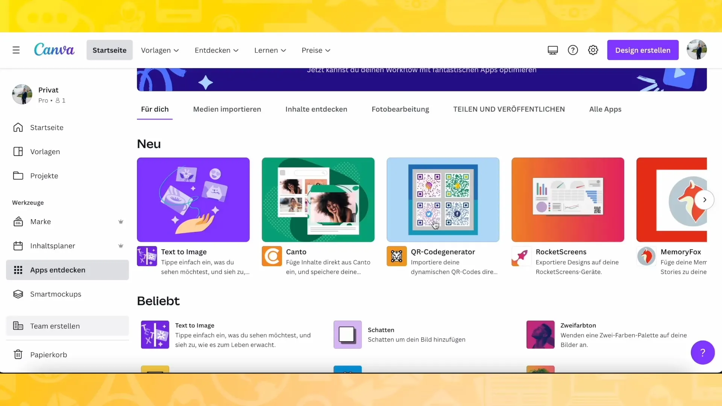Go to Startseite in the top navigation
This screenshot has height=406, width=722.
109,50
